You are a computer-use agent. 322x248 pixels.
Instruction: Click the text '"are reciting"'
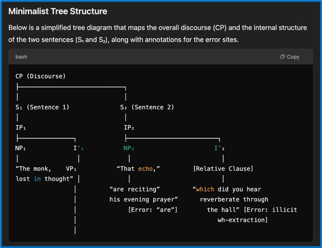pyautogui.click(x=134, y=189)
